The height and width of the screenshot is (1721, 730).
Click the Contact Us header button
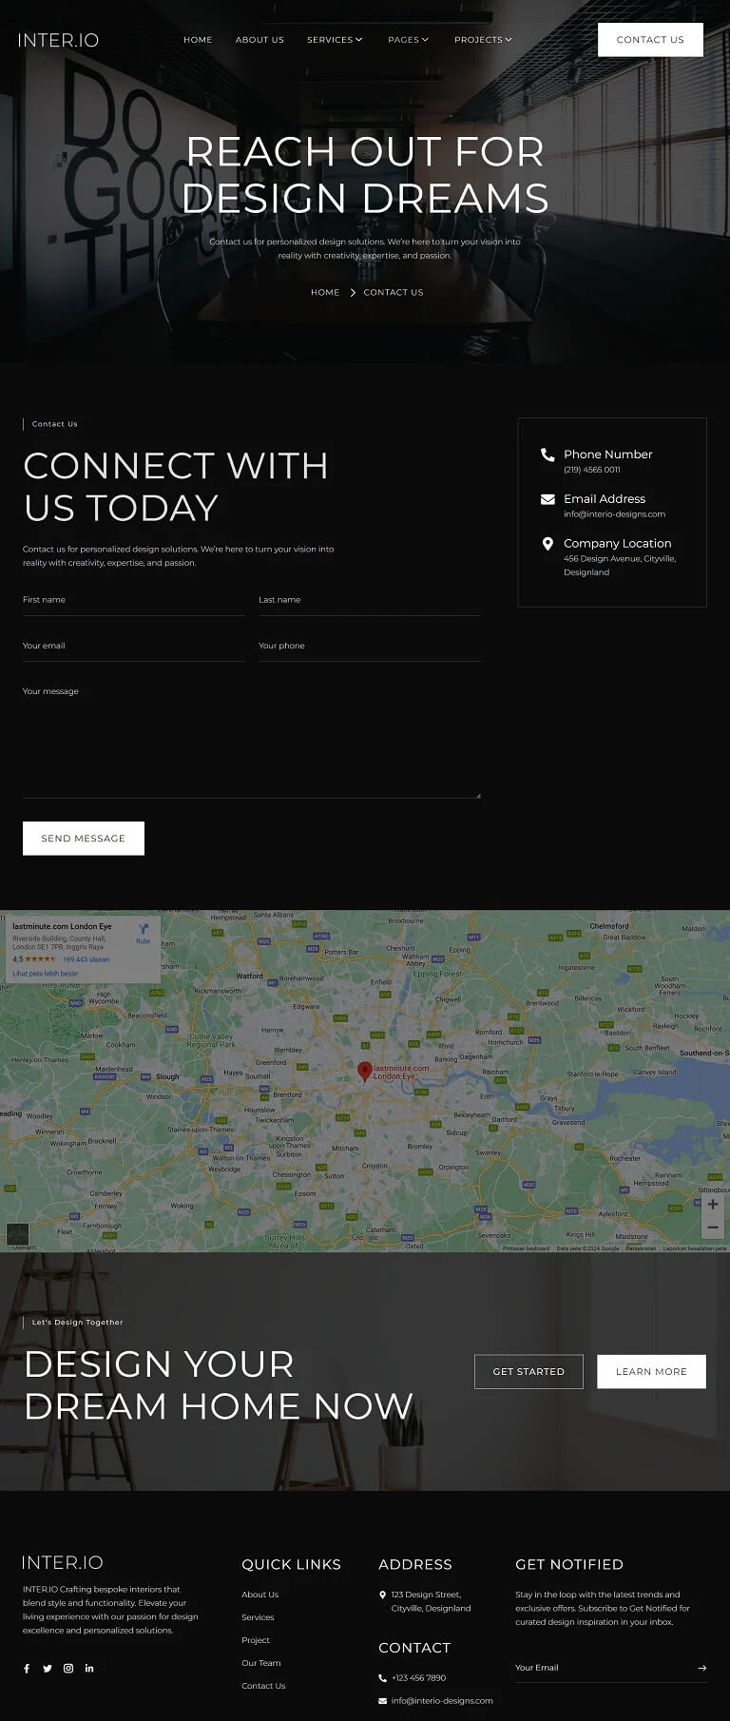(x=650, y=40)
